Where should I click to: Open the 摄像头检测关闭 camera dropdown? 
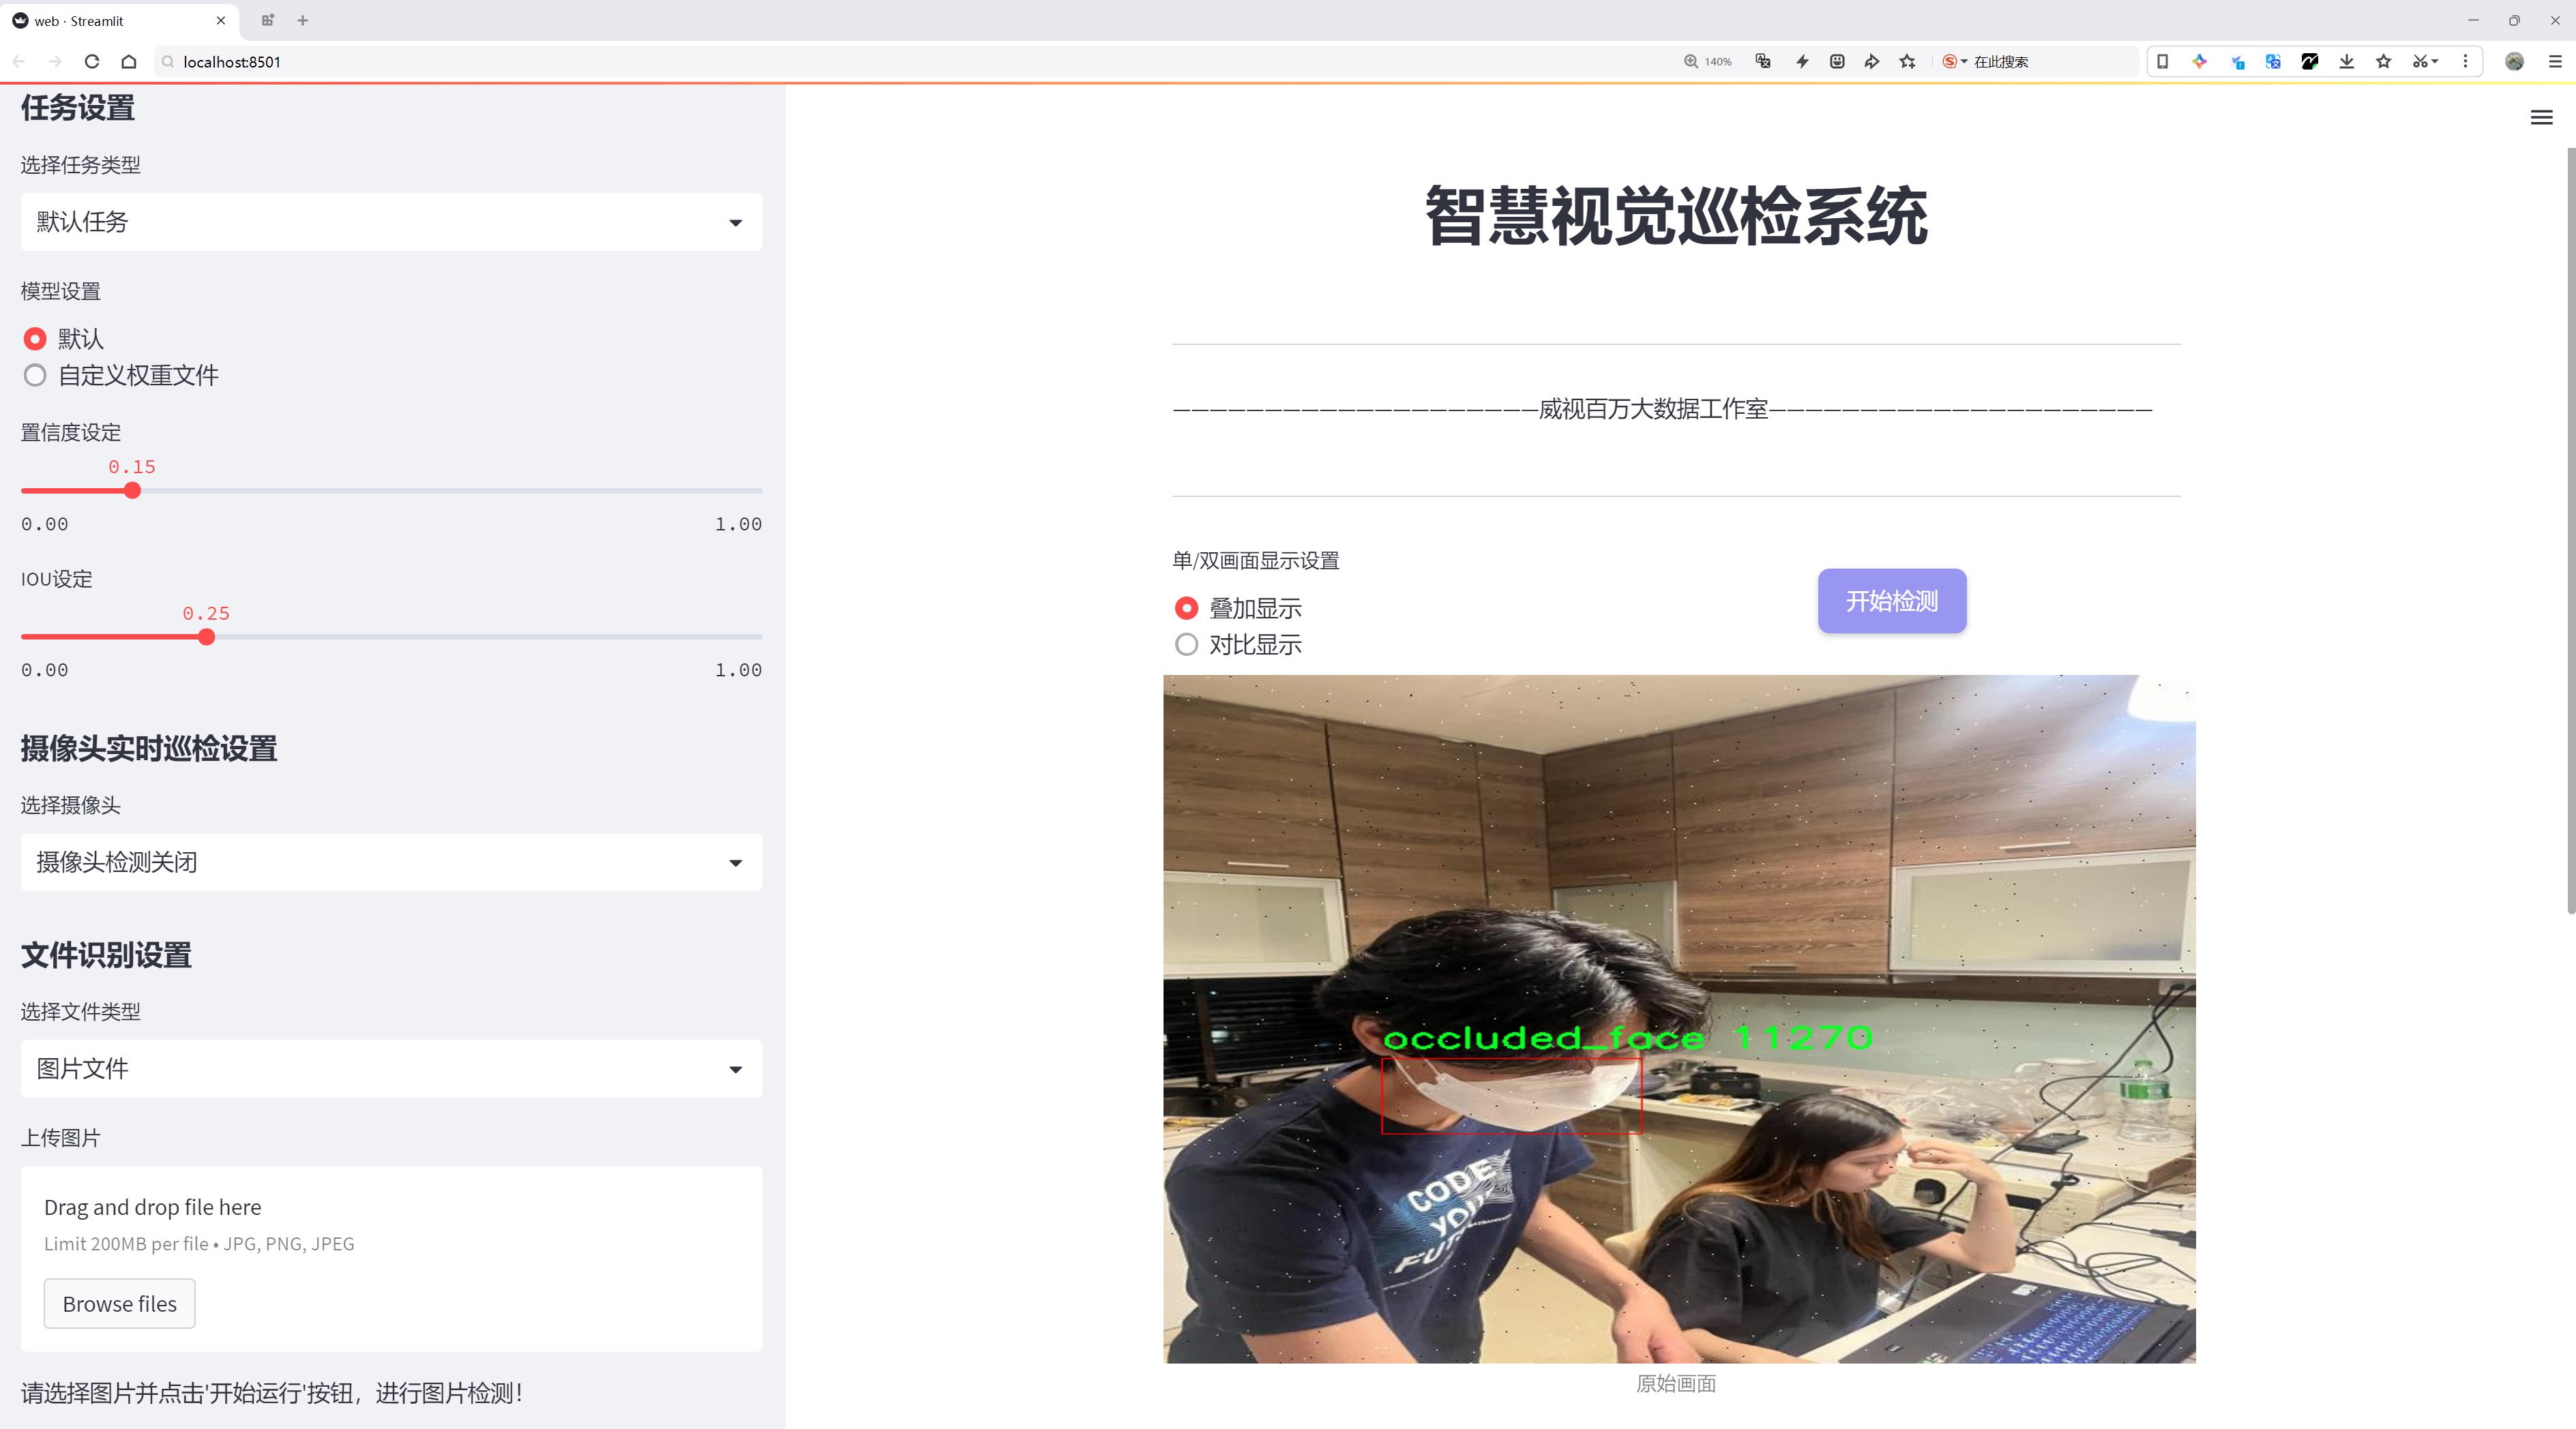pyautogui.click(x=390, y=861)
